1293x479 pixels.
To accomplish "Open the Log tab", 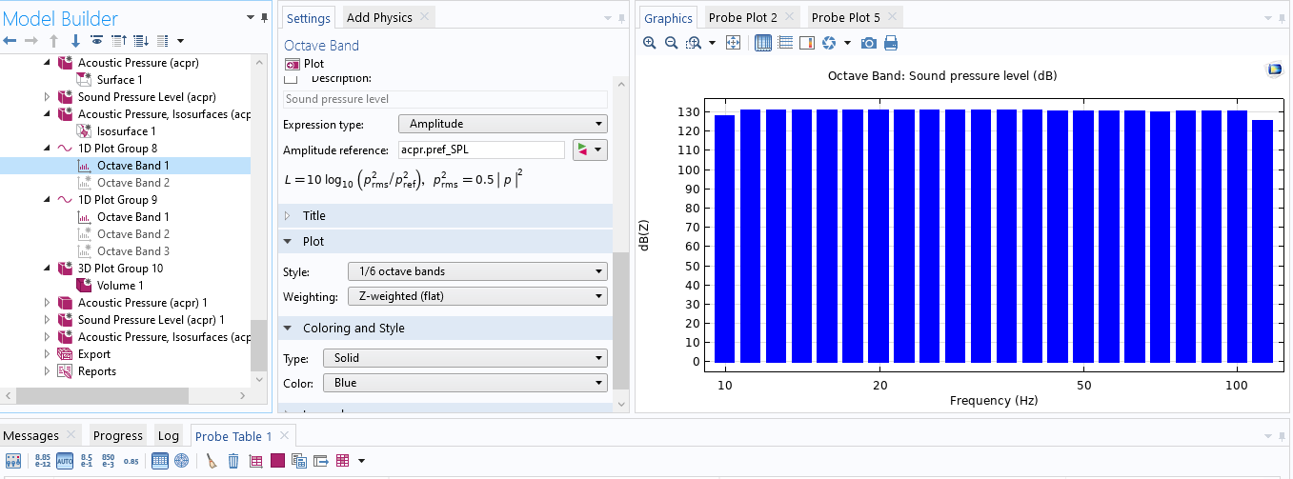I will tap(169, 436).
